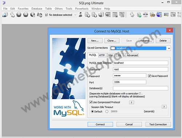Screen dimensions: 182x138
Task: Click the refresh icon left of database dropdown
Action: point(40,15)
